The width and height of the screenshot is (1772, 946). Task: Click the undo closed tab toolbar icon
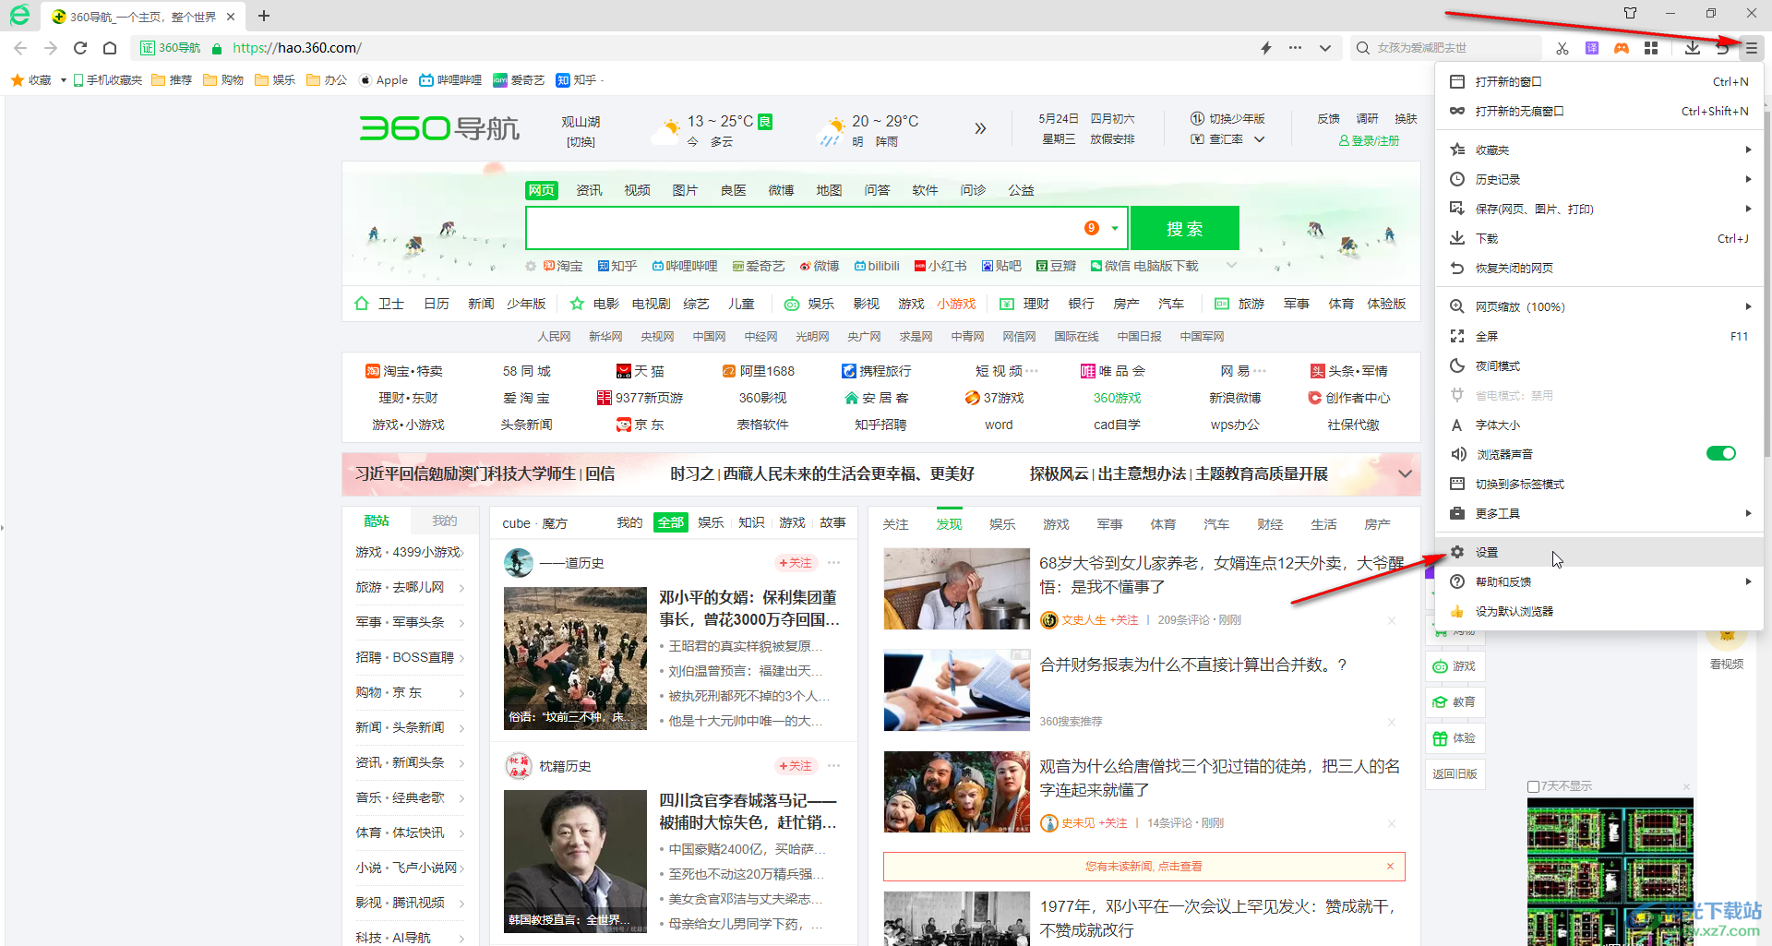click(1722, 48)
